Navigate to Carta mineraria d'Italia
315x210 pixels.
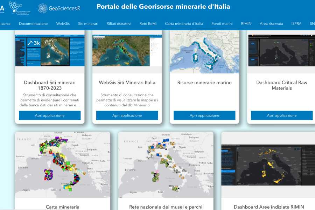click(x=184, y=24)
